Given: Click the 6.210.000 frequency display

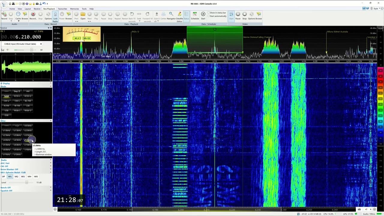Looking at the screenshot, I should point(28,37).
